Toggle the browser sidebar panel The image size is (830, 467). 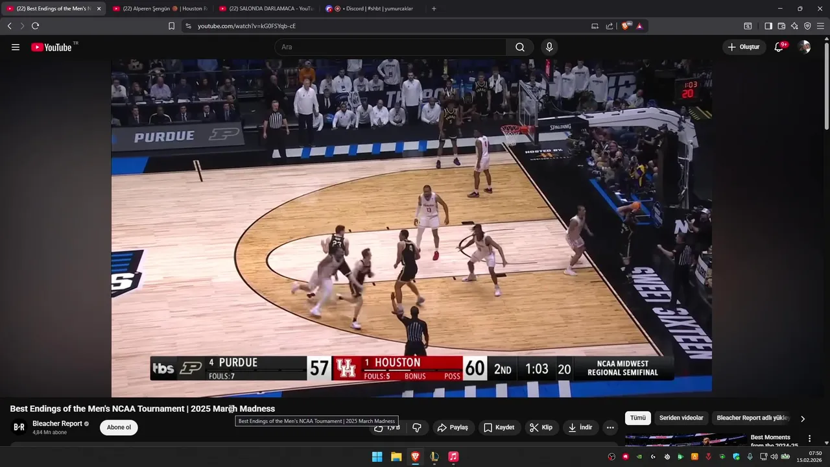pos(768,26)
